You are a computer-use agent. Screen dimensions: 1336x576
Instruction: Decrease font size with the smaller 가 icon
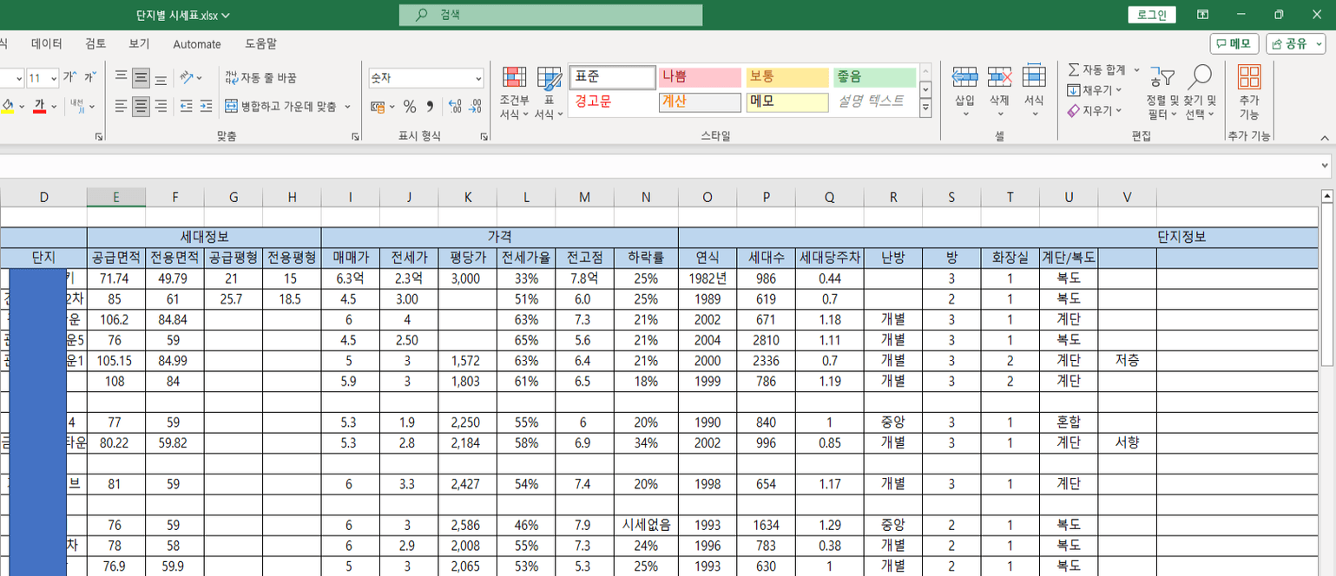click(x=89, y=78)
